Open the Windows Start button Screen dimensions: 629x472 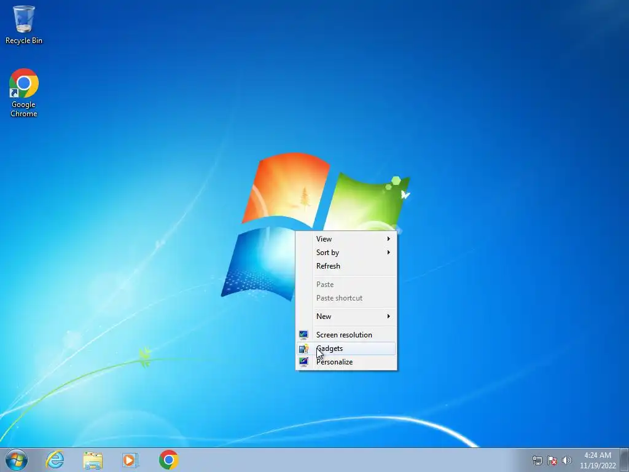pyautogui.click(x=17, y=460)
